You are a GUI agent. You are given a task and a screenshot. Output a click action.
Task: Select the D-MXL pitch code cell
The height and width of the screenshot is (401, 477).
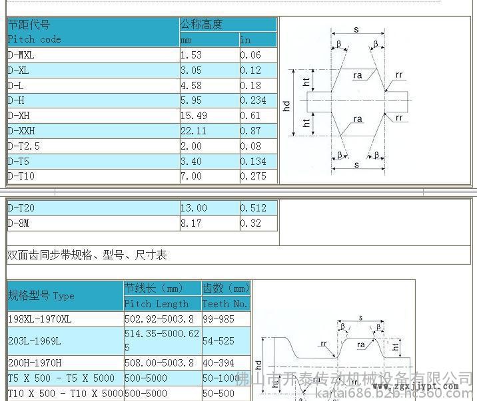tap(93, 55)
